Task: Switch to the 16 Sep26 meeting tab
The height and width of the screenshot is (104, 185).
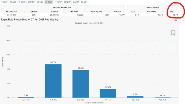Action: click(x=22, y=2)
